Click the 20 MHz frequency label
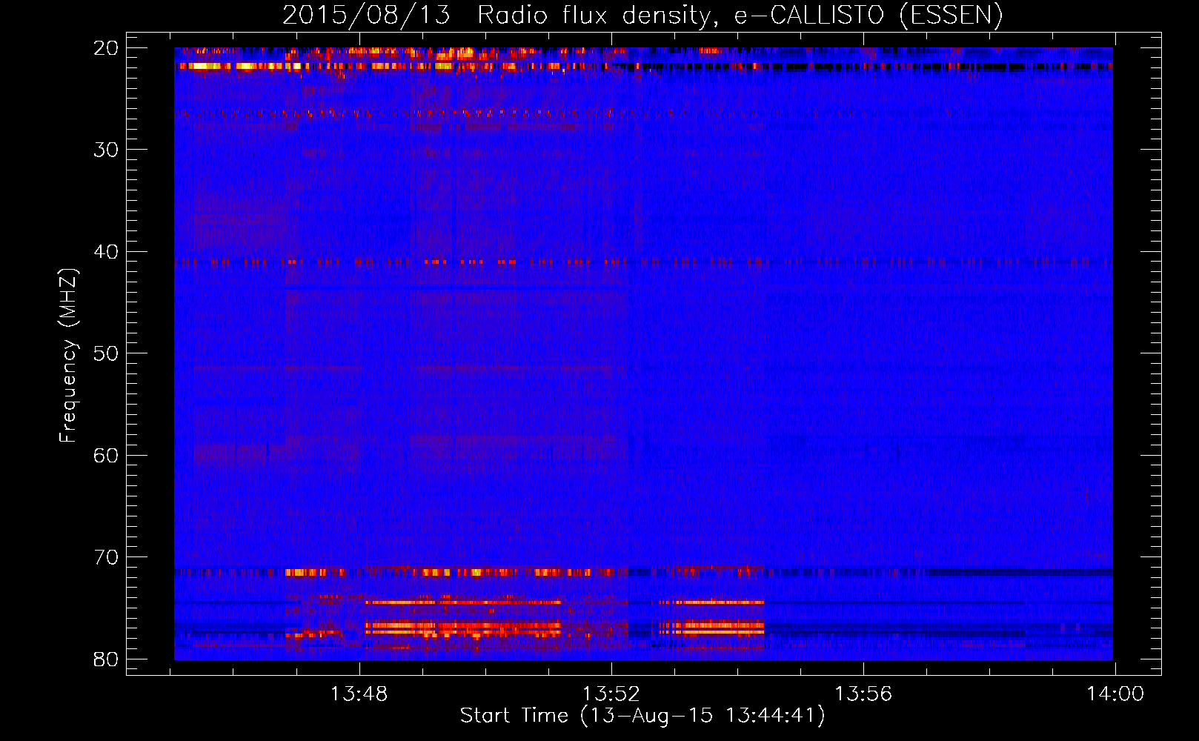Screen dimensions: 1199x741 (106, 48)
